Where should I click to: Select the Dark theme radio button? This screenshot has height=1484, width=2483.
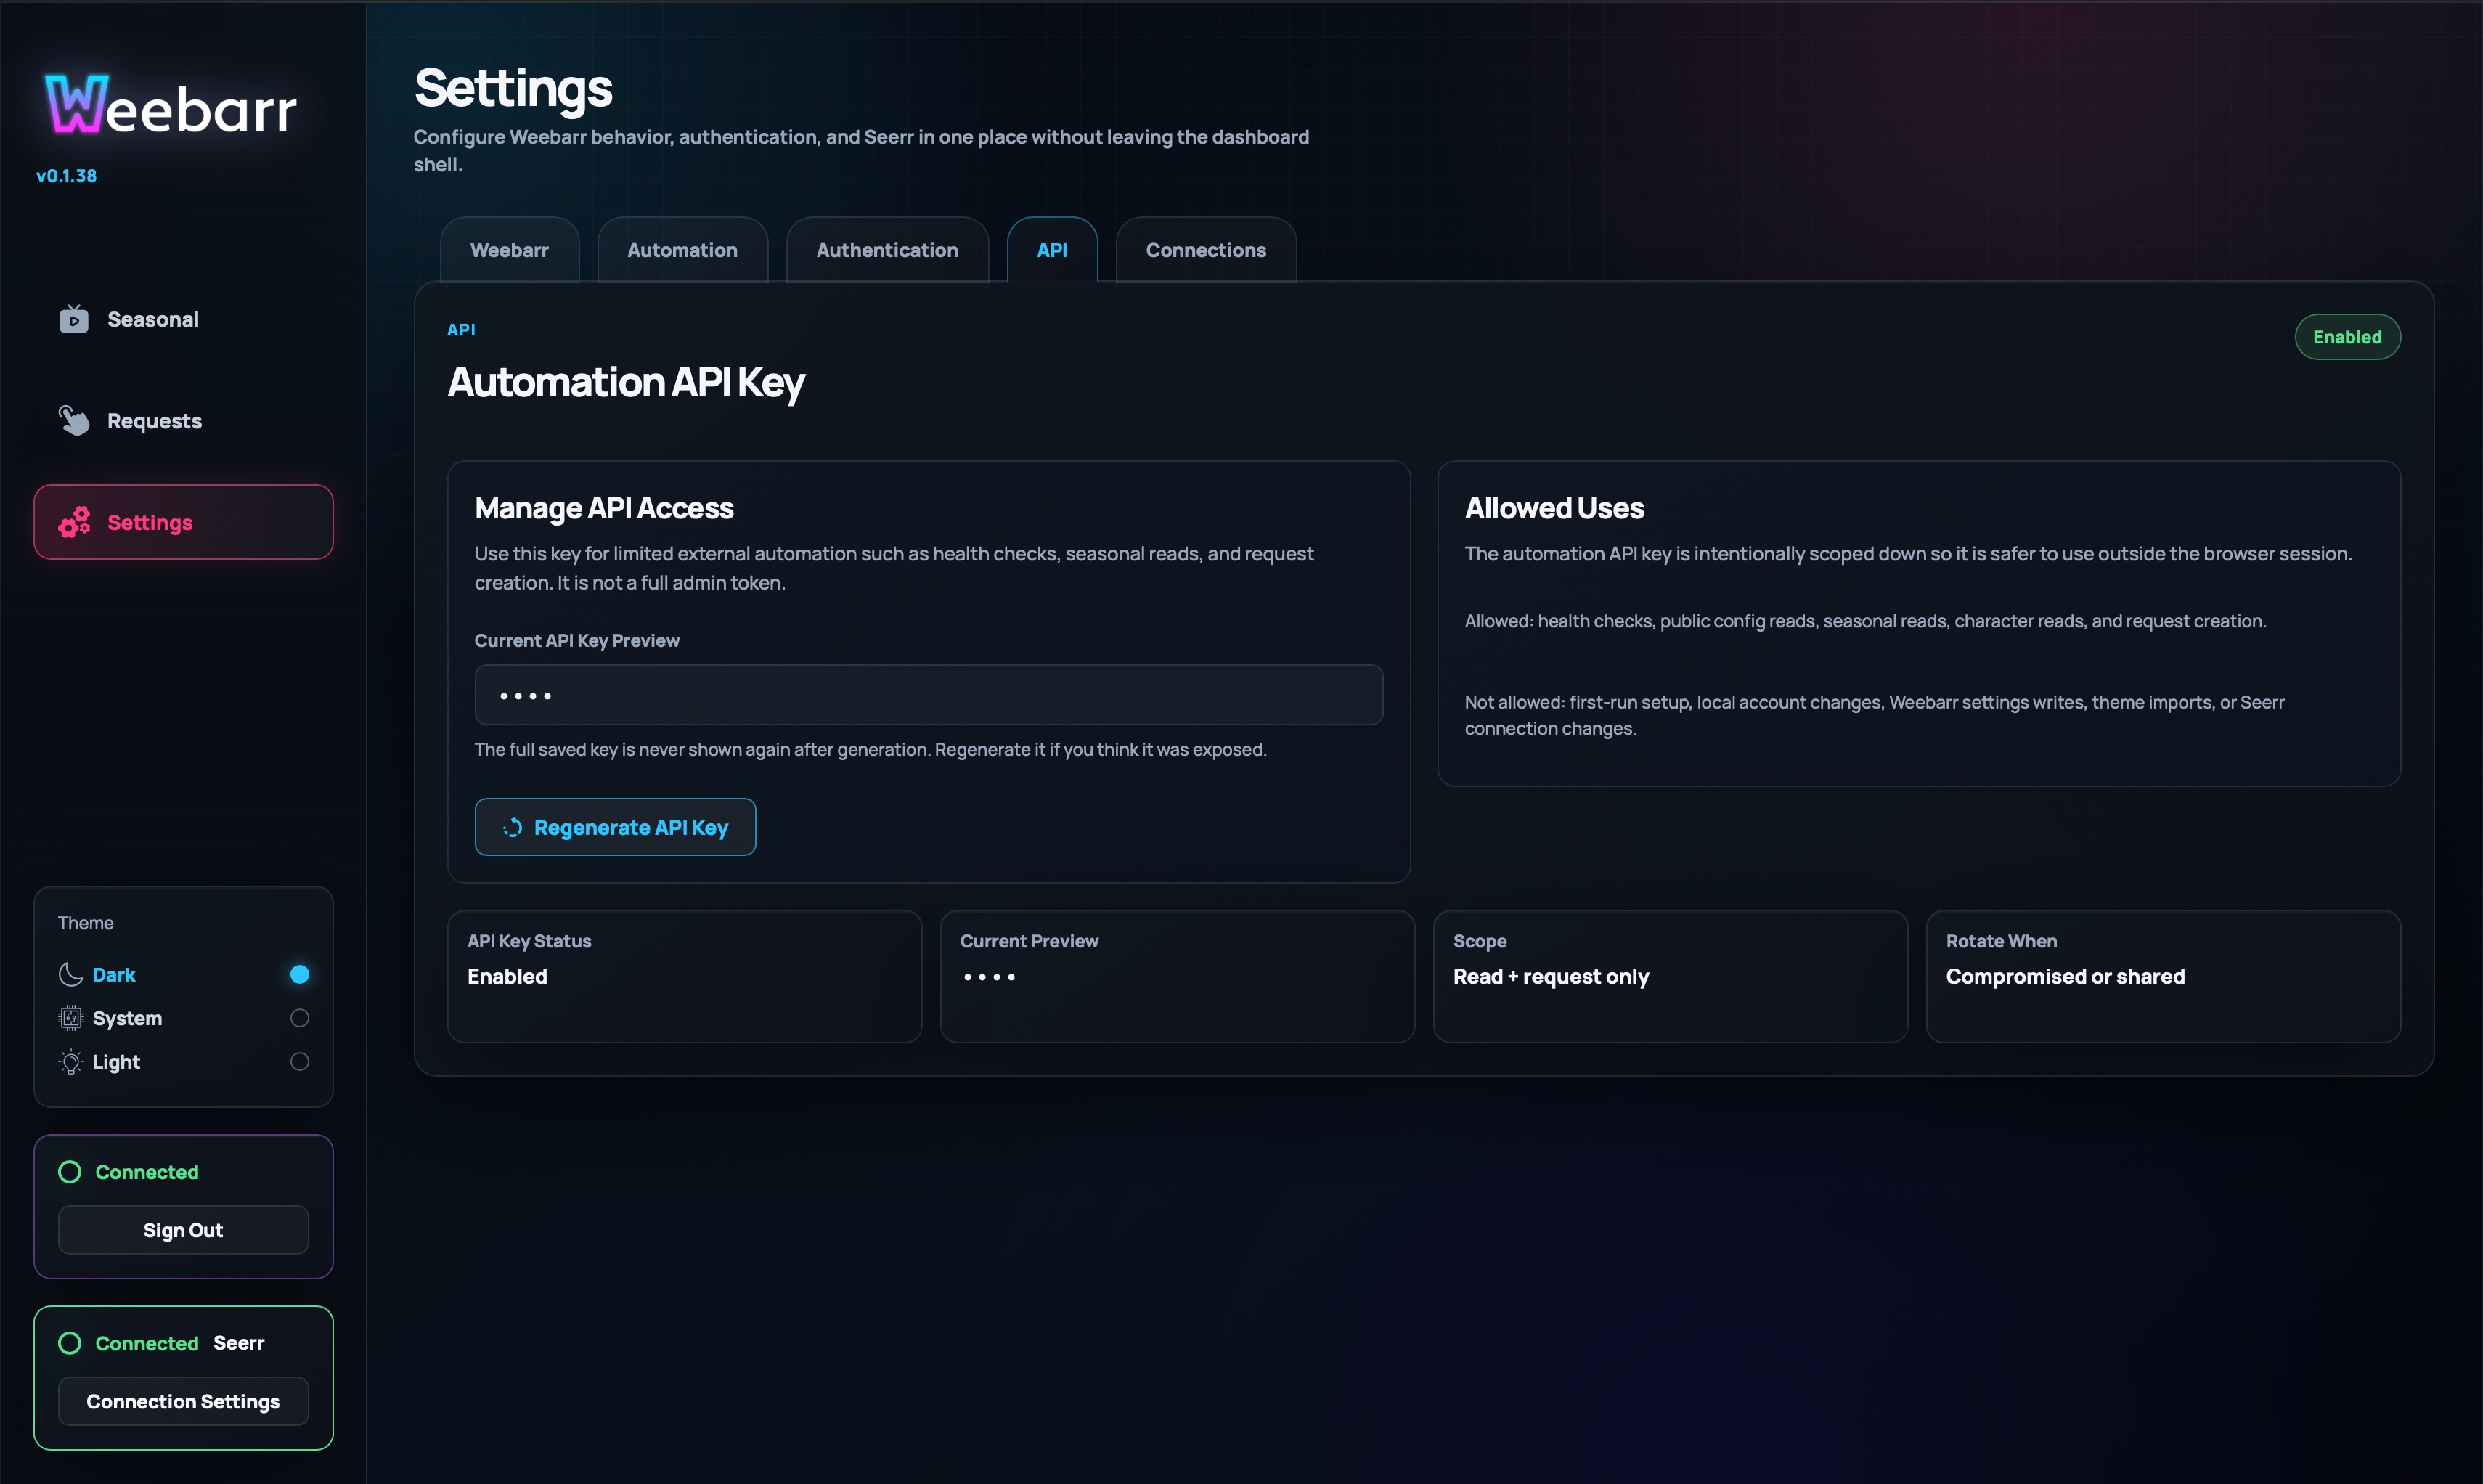299,974
